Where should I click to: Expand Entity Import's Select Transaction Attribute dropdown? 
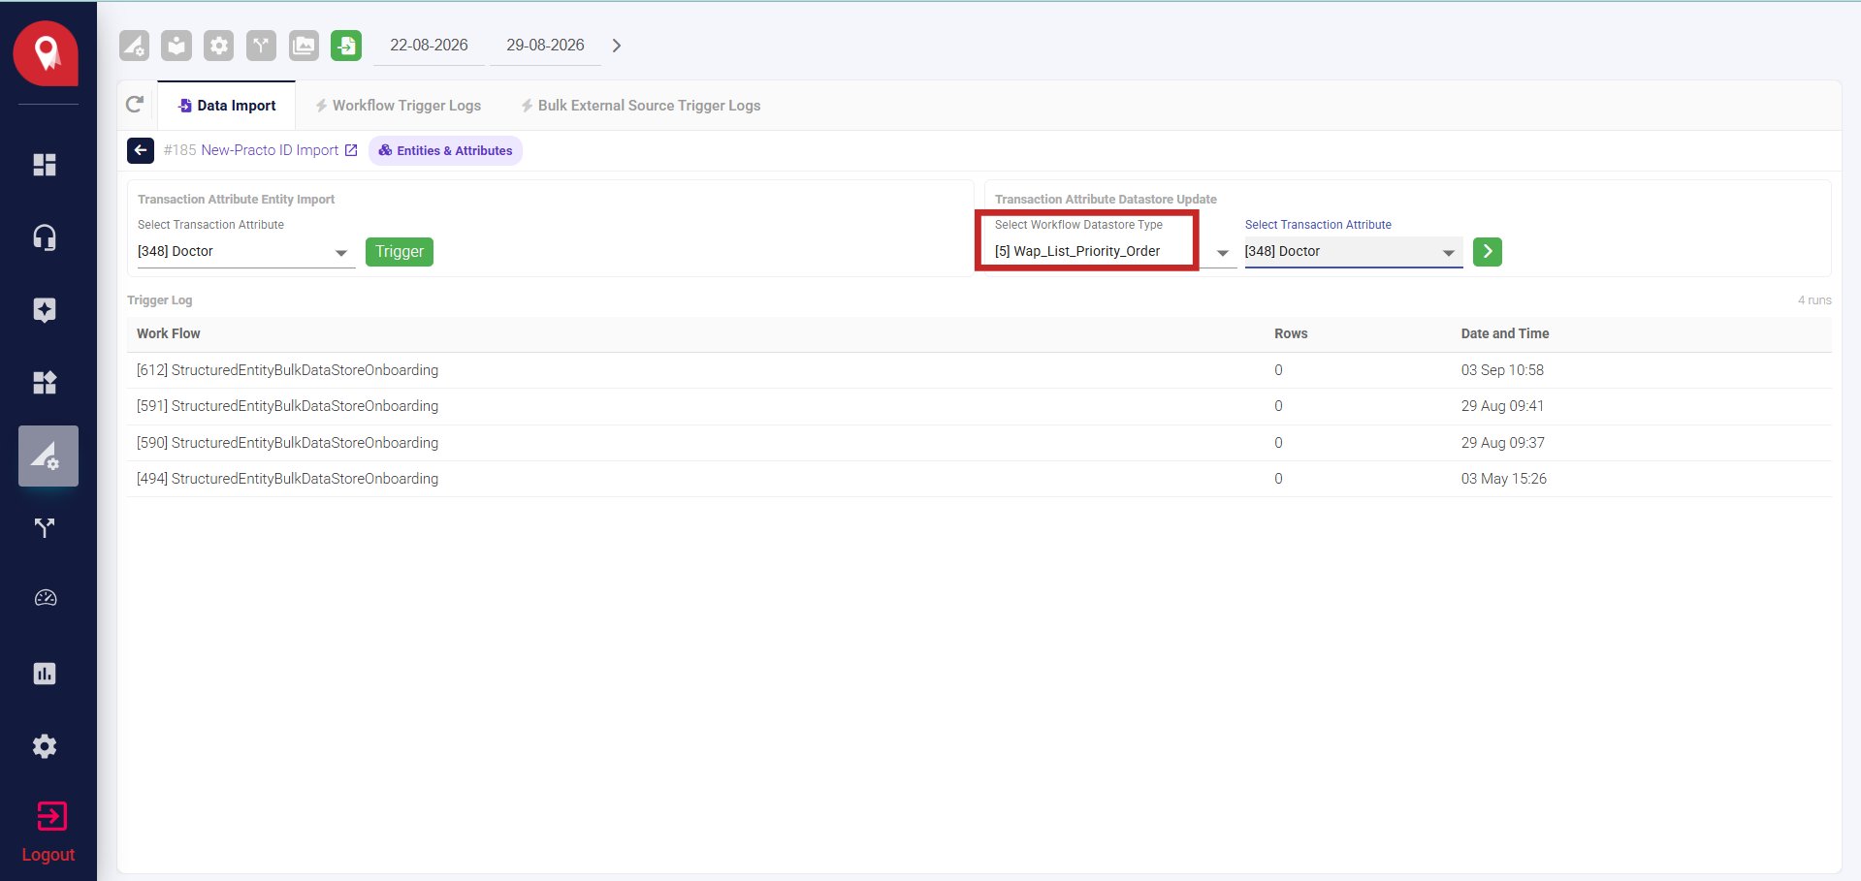(x=246, y=252)
